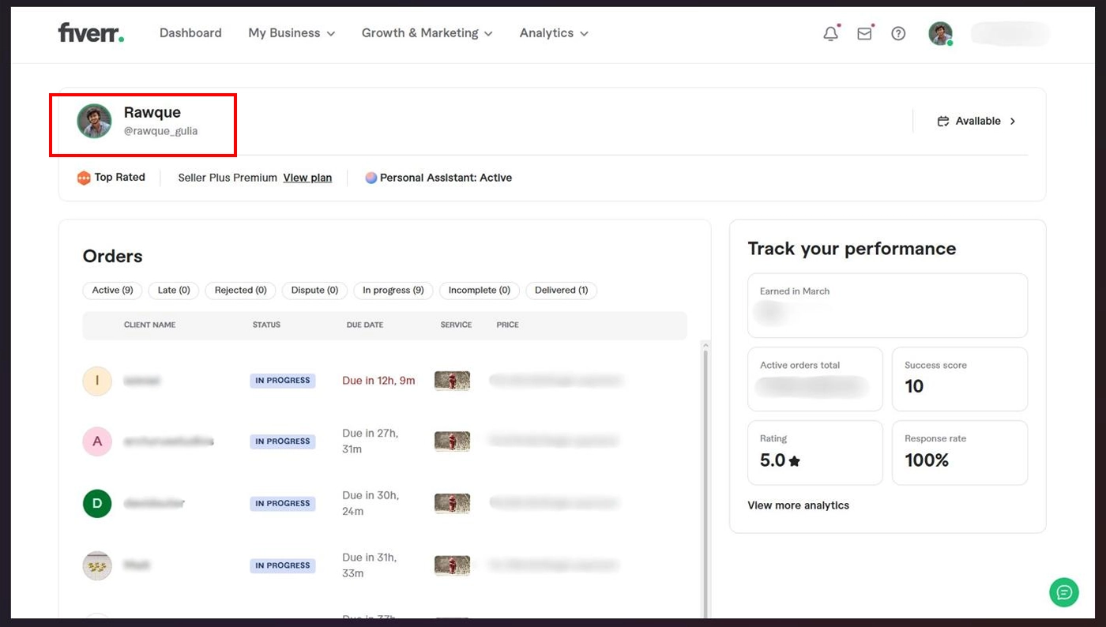Filter orders by Rejected (0)

pos(241,291)
